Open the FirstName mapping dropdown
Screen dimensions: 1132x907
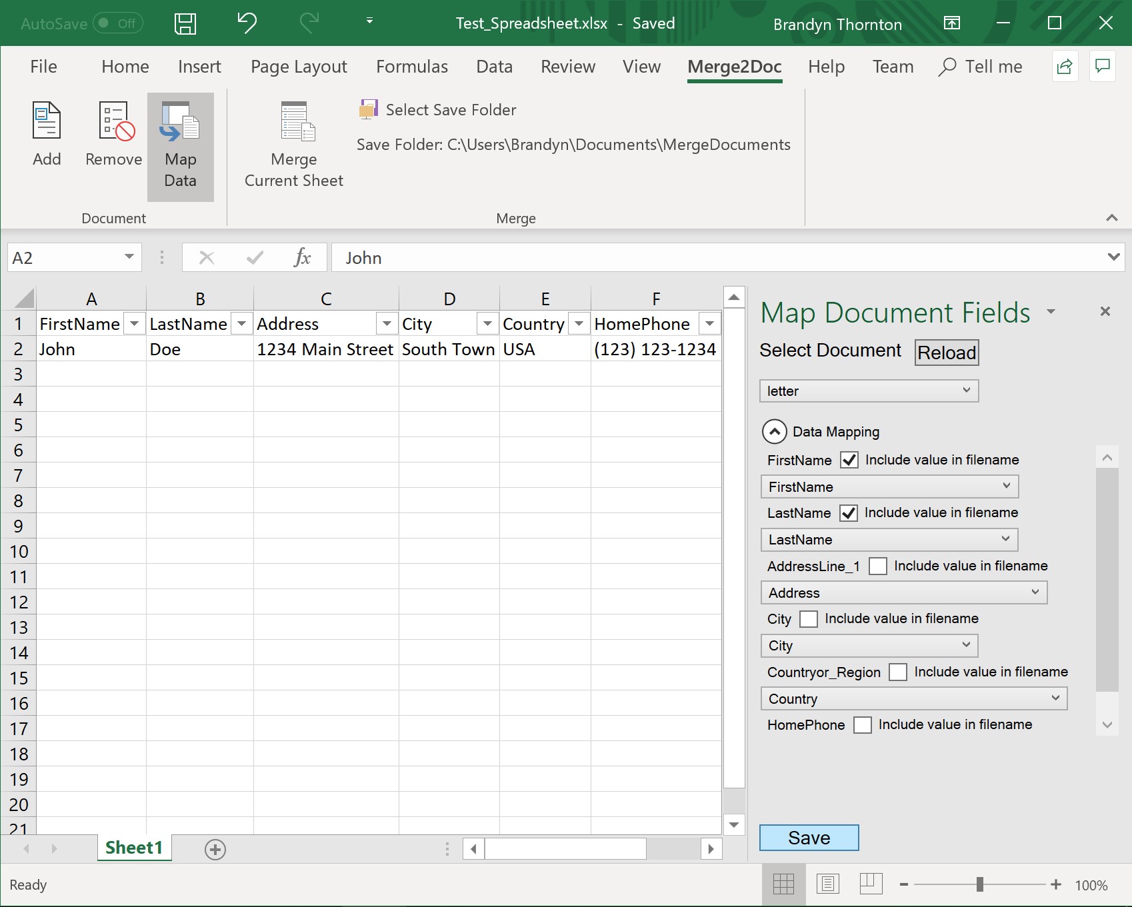tap(889, 486)
